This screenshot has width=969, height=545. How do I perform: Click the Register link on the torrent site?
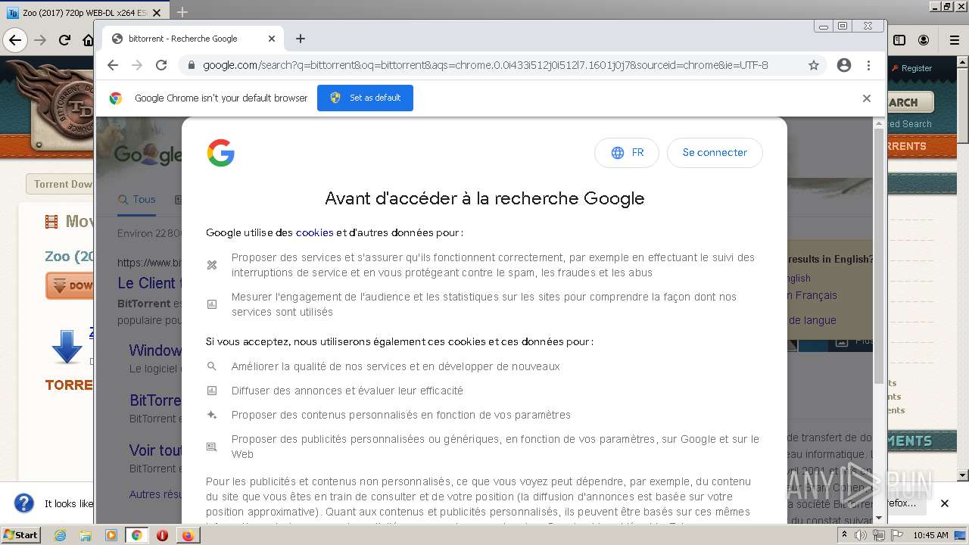coord(916,68)
